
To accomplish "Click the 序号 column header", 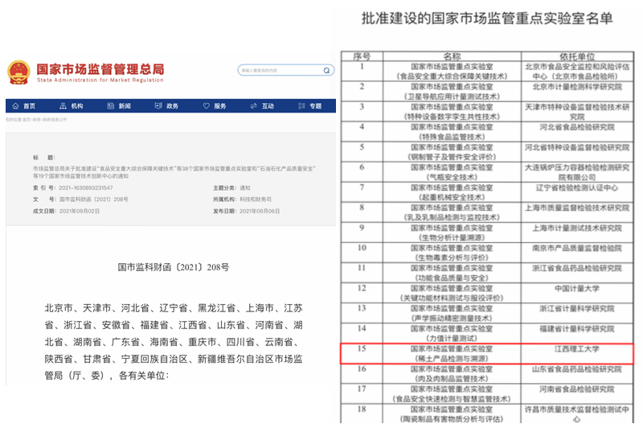I will click(362, 56).
